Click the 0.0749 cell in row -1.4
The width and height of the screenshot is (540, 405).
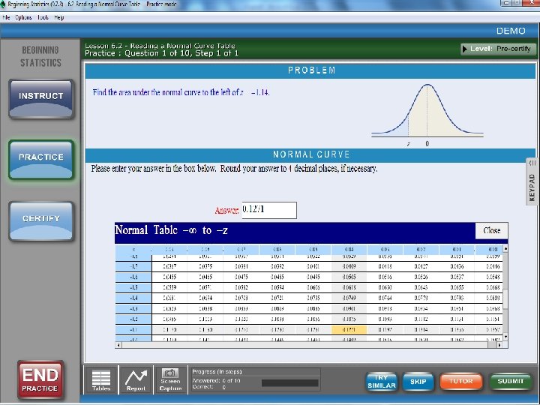(349, 298)
